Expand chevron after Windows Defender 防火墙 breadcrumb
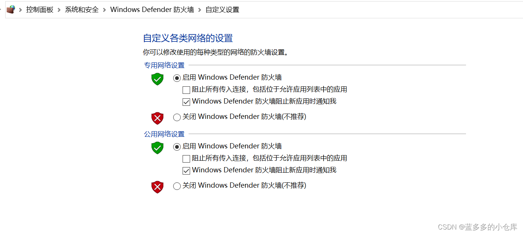 click(200, 10)
